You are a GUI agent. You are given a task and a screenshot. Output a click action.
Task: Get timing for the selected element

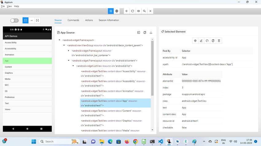[219, 41]
